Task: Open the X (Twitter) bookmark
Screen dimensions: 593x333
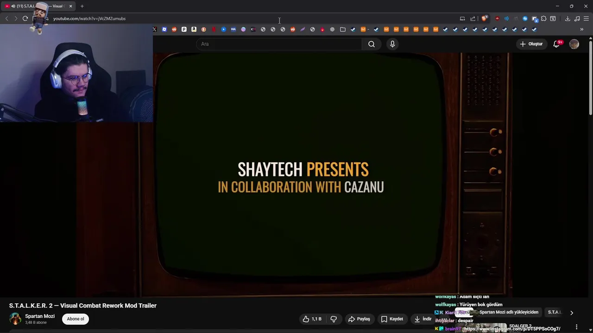Action: [155, 29]
